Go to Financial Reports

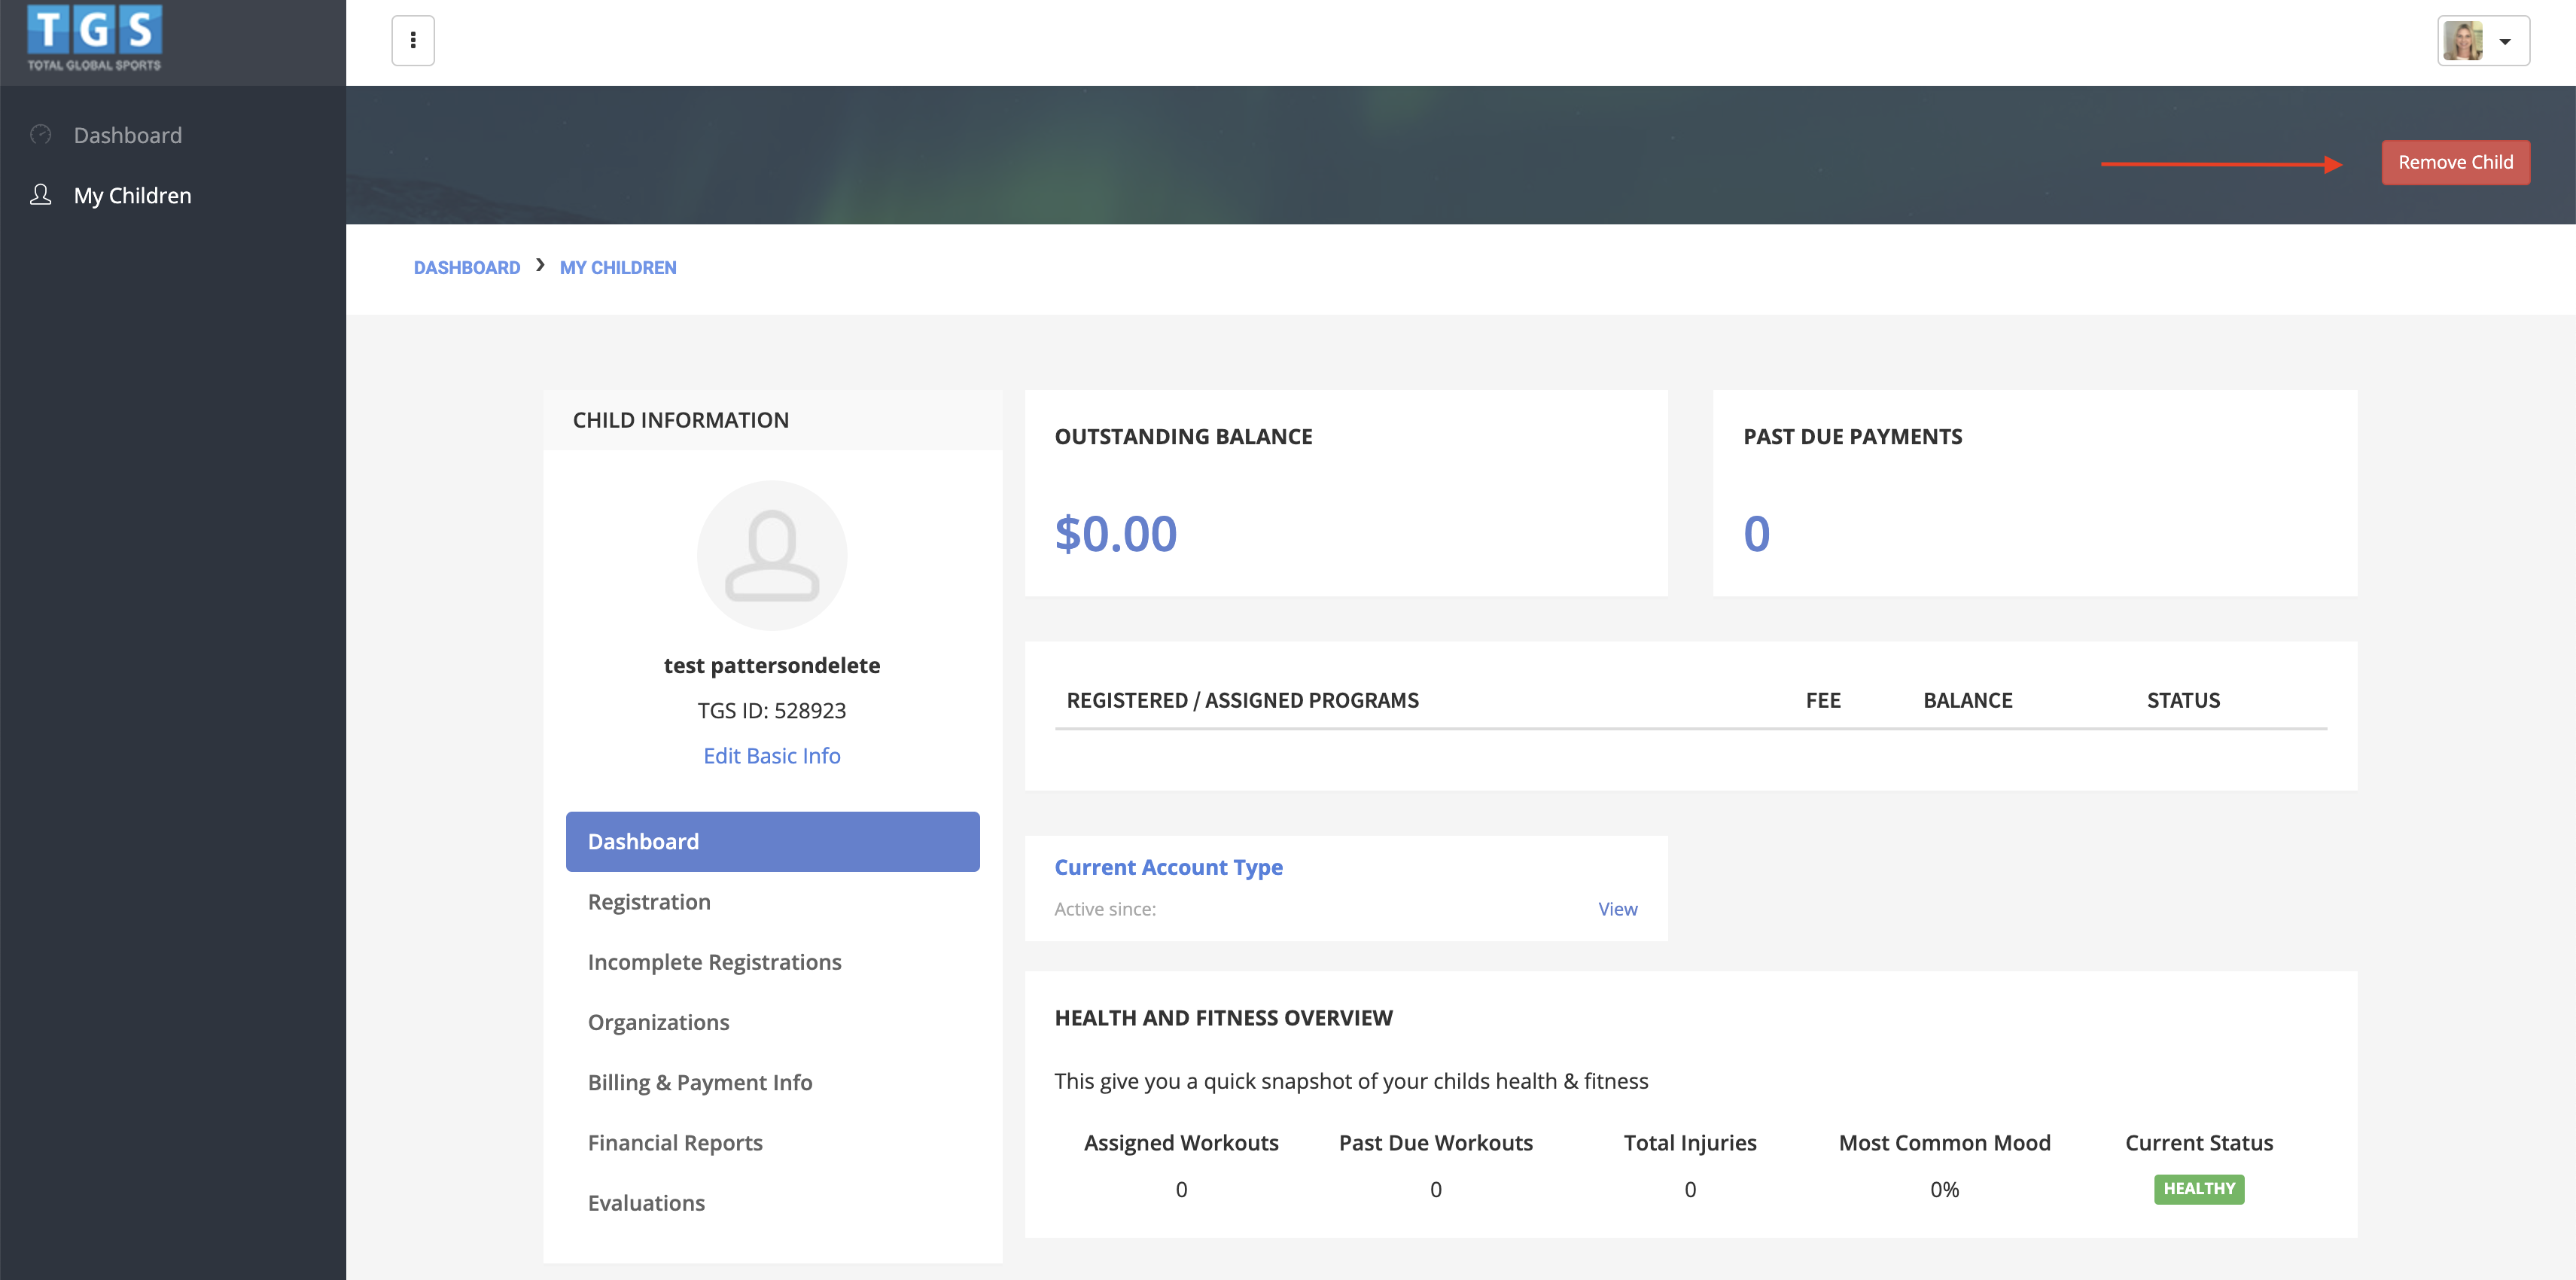pos(675,1143)
